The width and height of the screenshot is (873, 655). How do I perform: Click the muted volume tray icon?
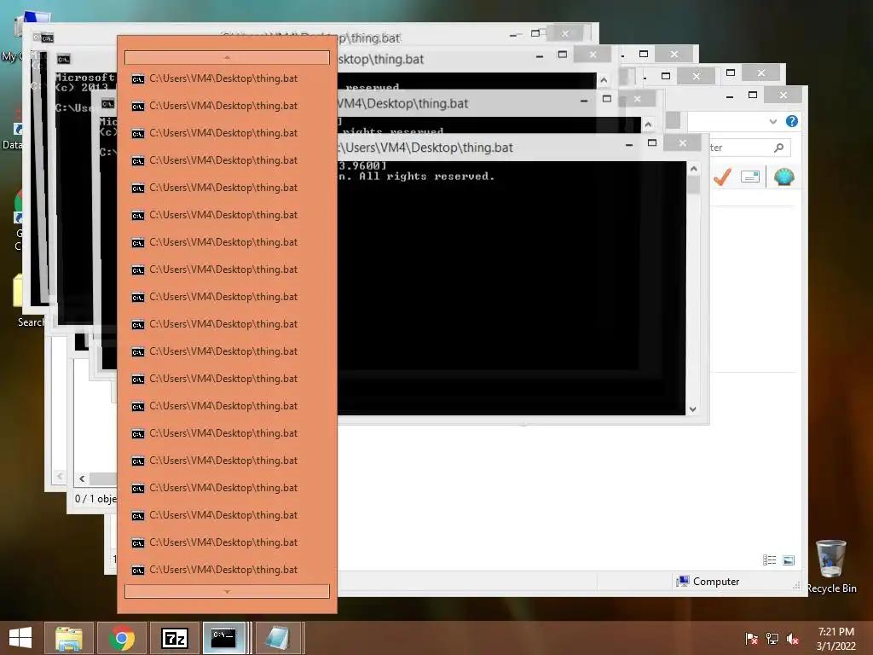(793, 638)
